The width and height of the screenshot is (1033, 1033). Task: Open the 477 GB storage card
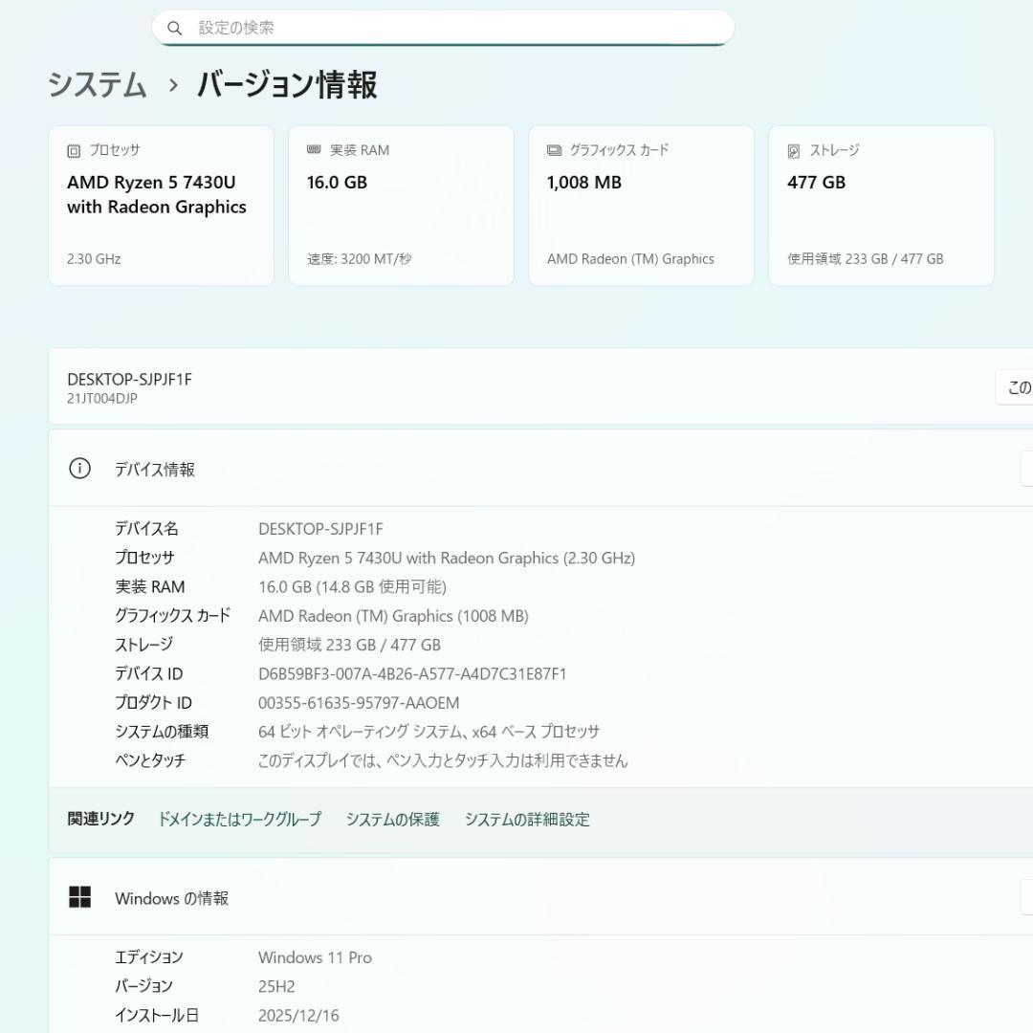pyautogui.click(x=882, y=206)
